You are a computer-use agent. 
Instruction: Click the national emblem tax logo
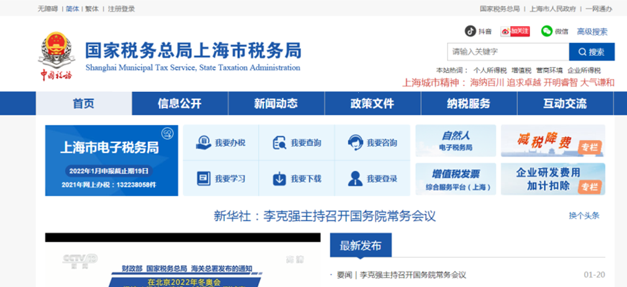(56, 56)
